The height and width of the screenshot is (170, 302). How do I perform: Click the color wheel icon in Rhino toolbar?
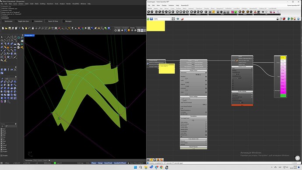coord(82,28)
